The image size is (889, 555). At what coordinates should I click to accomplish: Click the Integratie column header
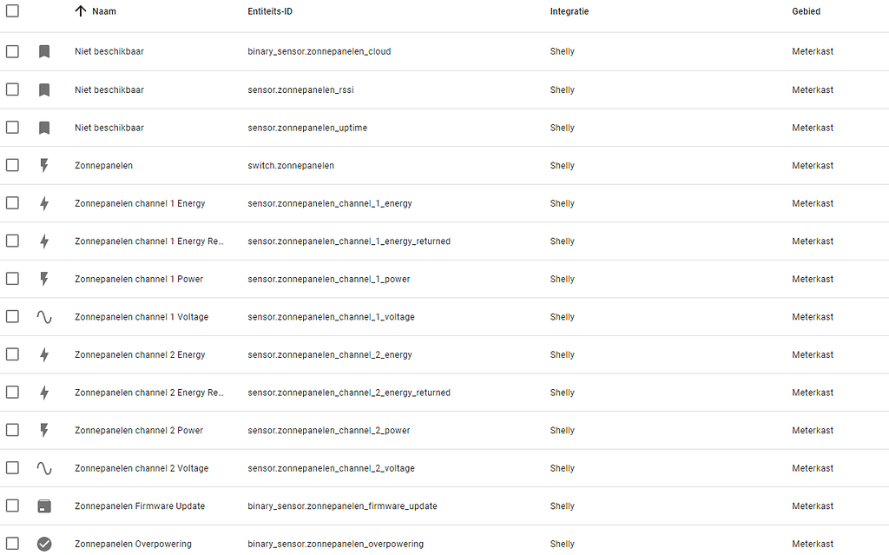[x=569, y=10]
